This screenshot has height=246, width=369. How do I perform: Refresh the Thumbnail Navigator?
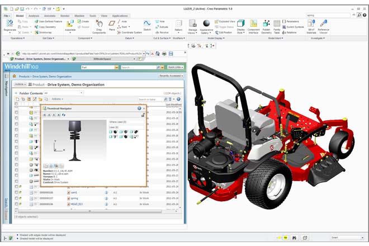[64, 115]
